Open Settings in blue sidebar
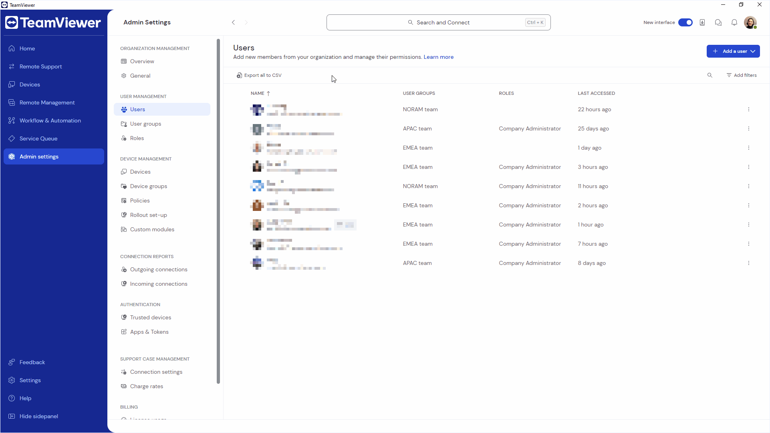The height and width of the screenshot is (433, 770). pyautogui.click(x=54, y=380)
